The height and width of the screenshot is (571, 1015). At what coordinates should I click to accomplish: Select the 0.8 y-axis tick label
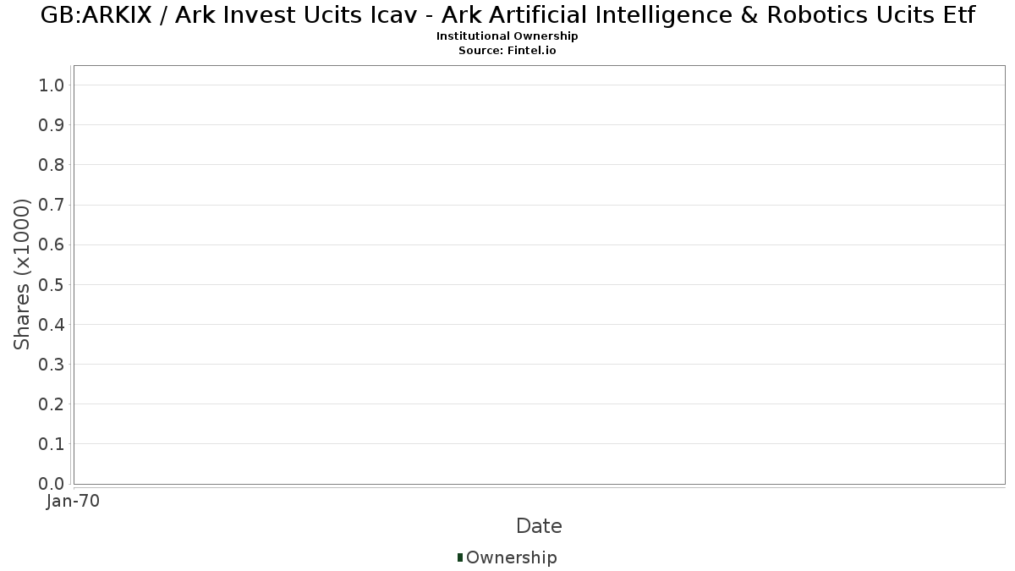[52, 165]
